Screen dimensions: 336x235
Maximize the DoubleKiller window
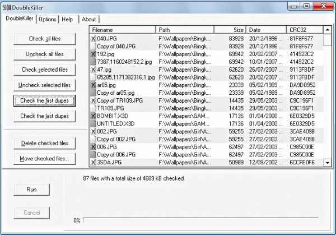click(306, 6)
